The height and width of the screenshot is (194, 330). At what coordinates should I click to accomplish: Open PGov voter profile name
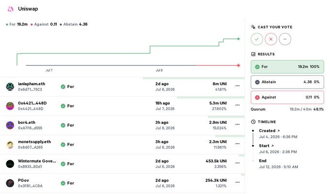pyautogui.click(x=23, y=180)
